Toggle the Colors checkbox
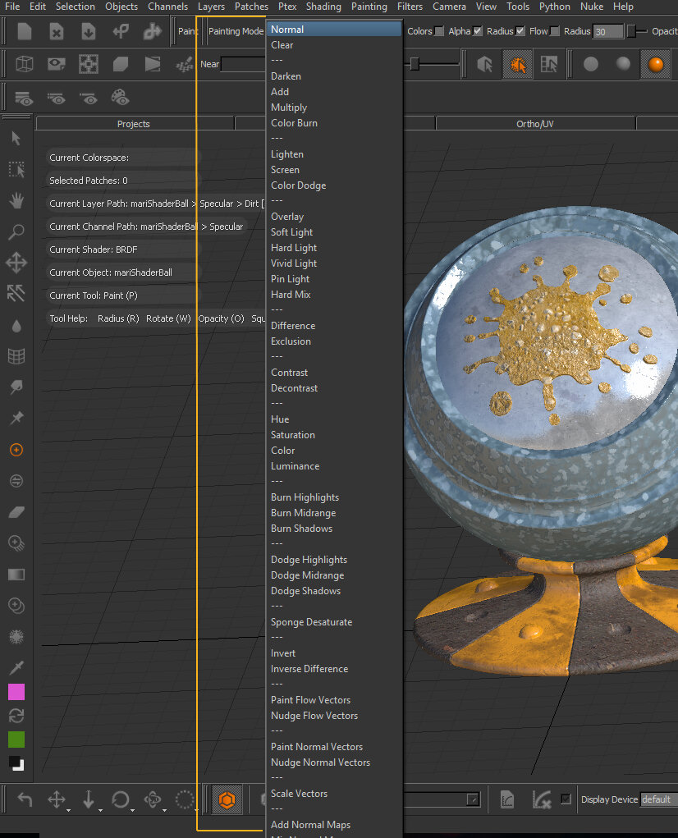Viewport: 678px width, 838px height. pos(439,31)
